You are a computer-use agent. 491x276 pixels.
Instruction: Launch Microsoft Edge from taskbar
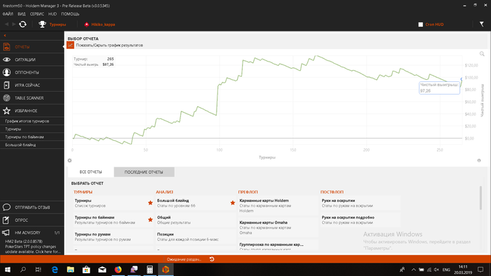[55, 270]
